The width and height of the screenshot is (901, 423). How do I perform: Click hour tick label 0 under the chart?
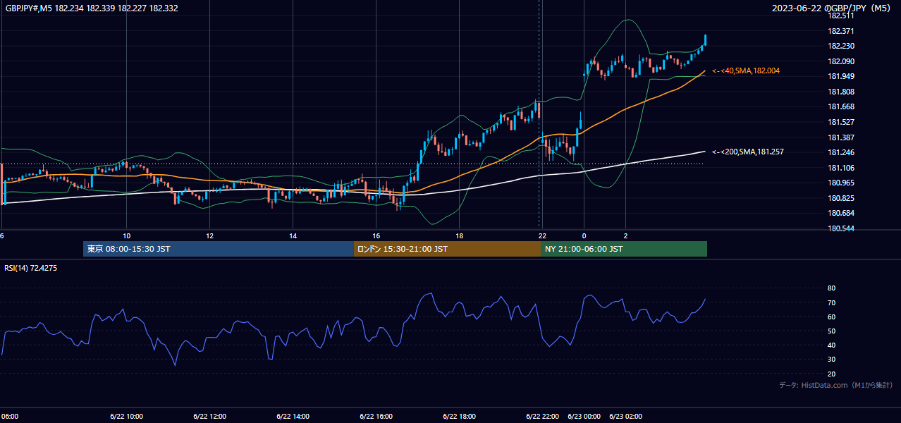click(584, 235)
